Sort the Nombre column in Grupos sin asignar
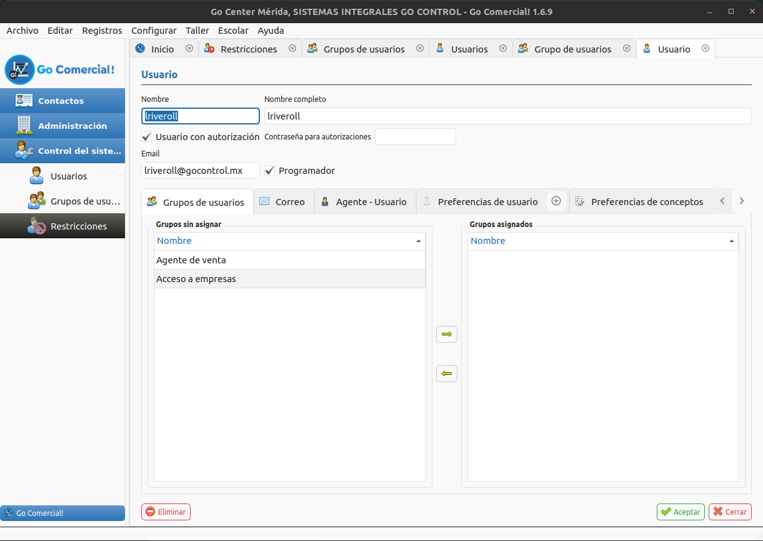The image size is (763, 541). pos(289,241)
